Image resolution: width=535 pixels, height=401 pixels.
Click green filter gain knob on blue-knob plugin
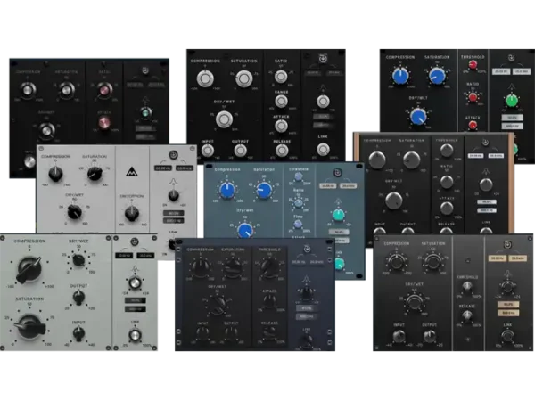[511, 101]
